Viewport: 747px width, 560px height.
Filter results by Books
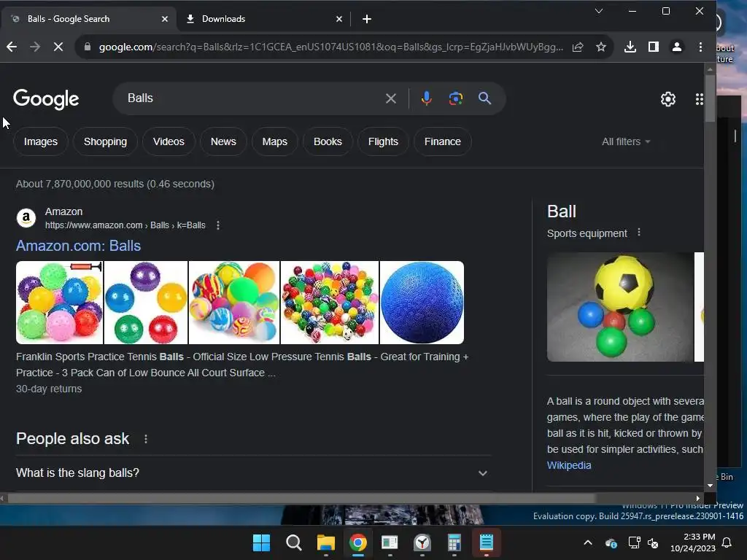pyautogui.click(x=328, y=141)
